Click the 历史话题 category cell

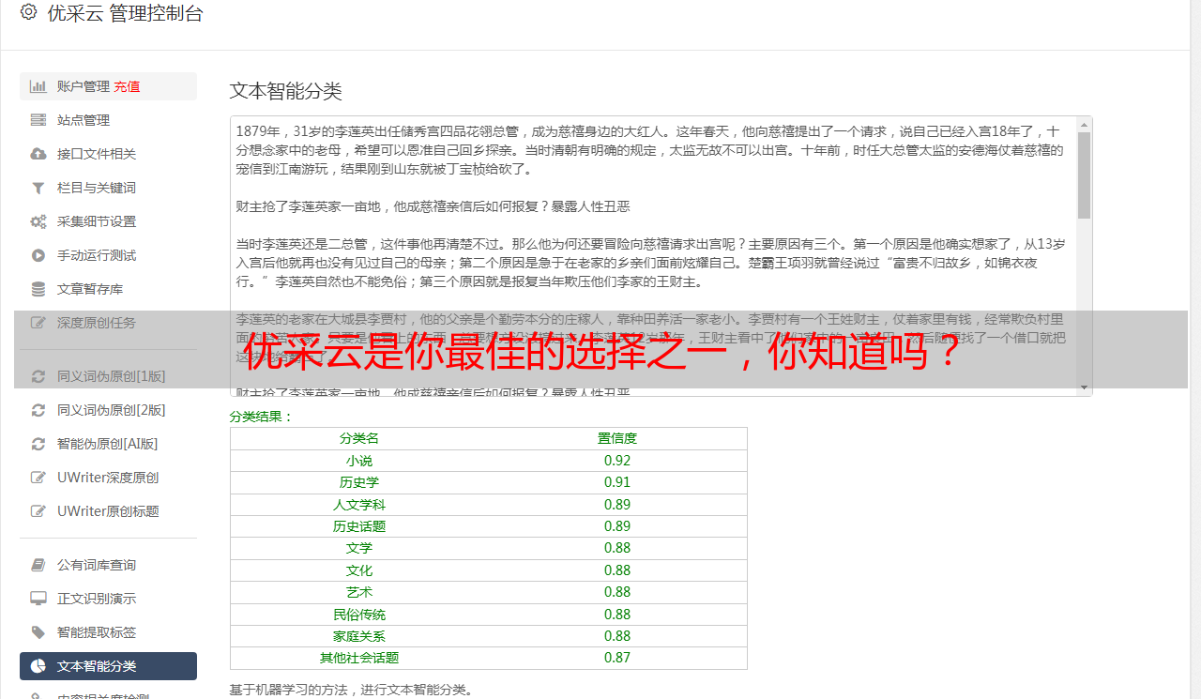pyautogui.click(x=359, y=526)
